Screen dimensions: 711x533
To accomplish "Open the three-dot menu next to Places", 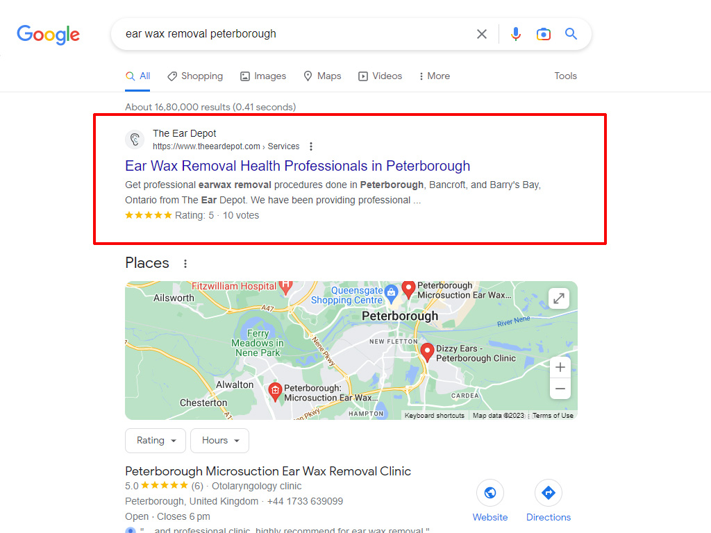I will (185, 263).
